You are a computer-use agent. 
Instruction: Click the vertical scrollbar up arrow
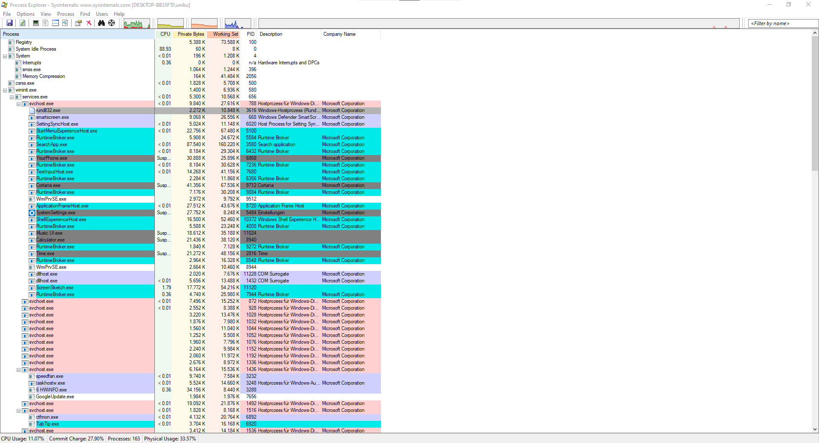815,33
